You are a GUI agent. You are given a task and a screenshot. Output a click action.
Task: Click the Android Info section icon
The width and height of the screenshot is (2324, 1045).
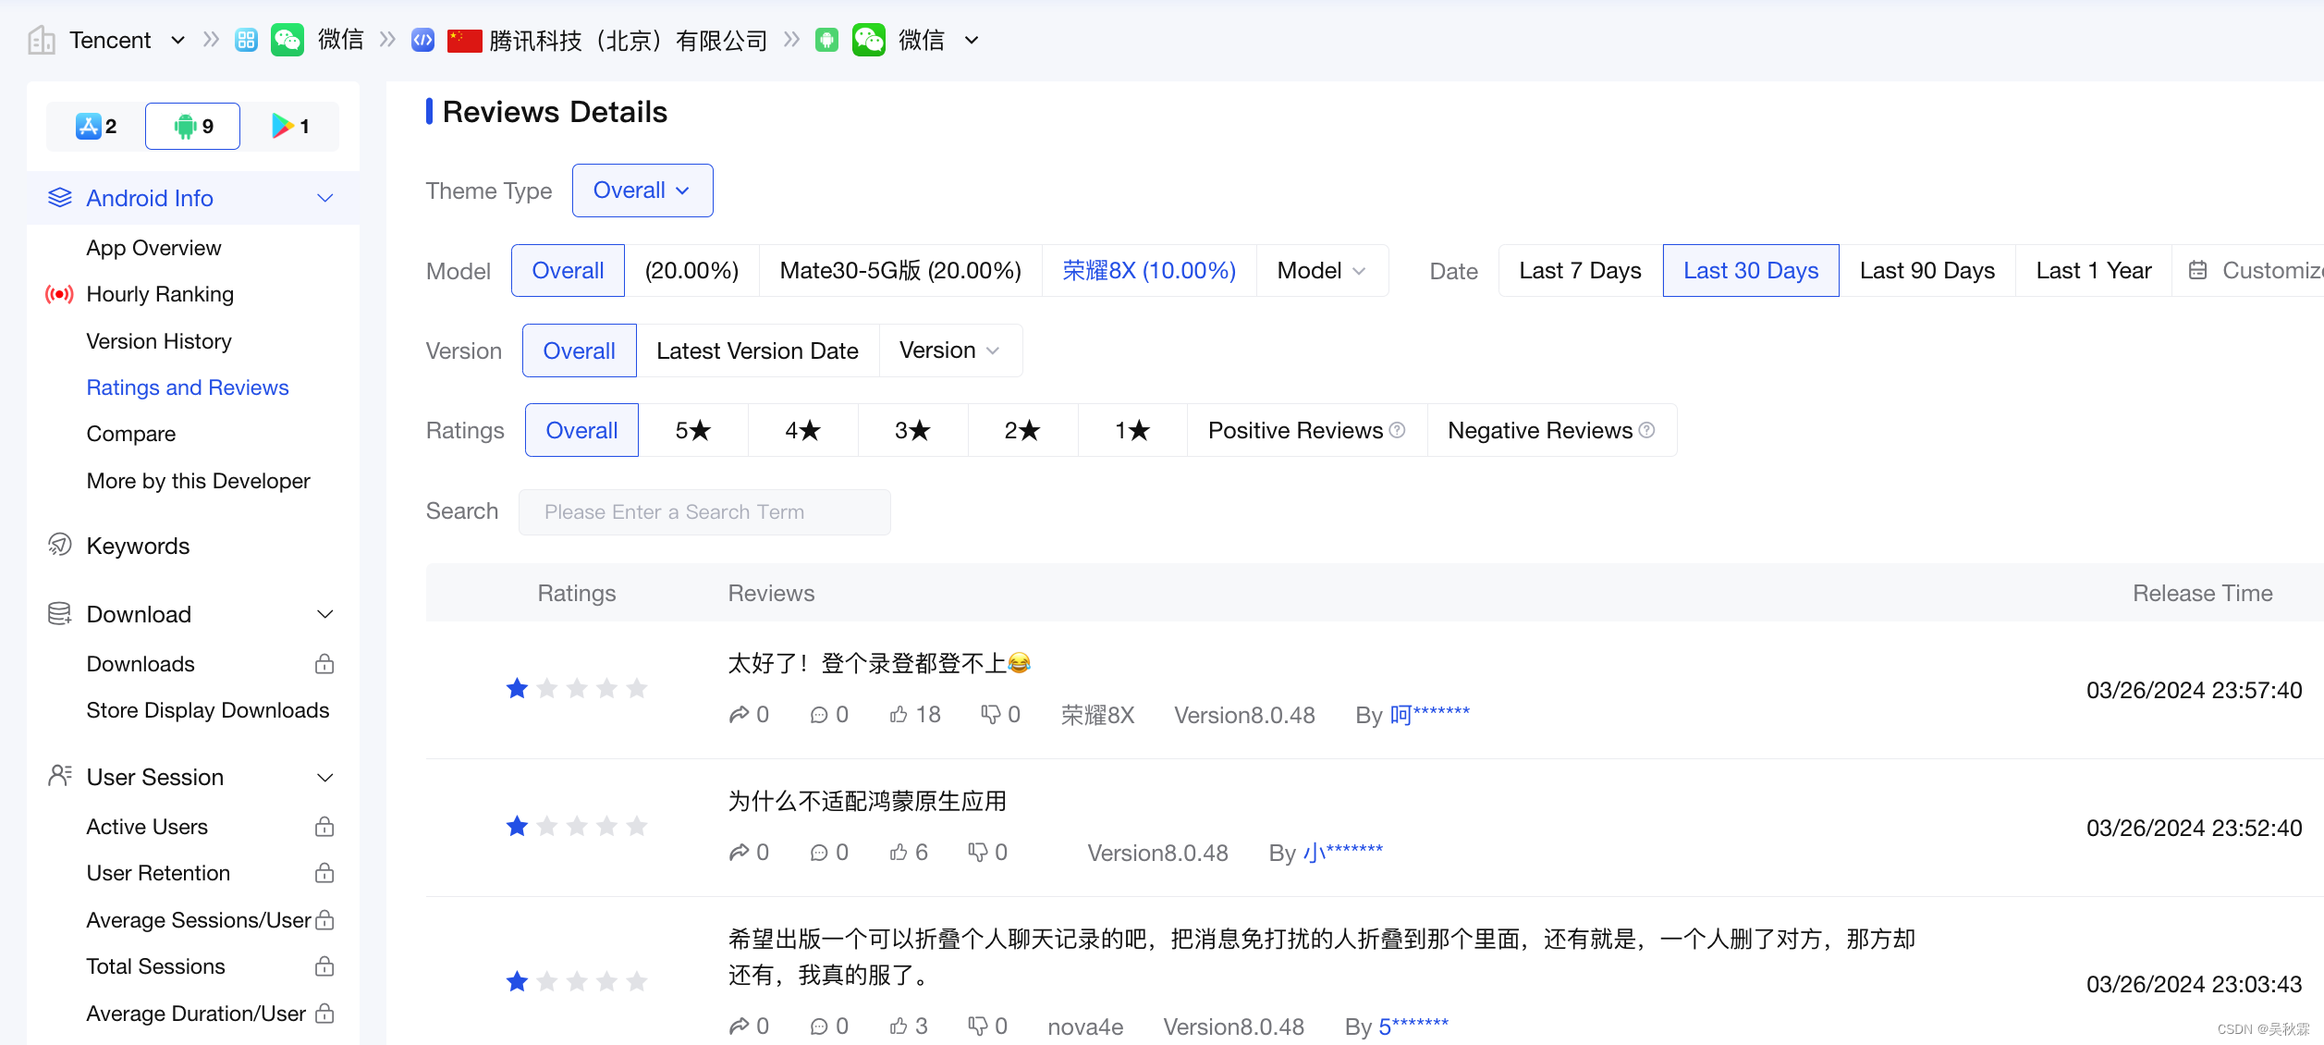pyautogui.click(x=58, y=197)
